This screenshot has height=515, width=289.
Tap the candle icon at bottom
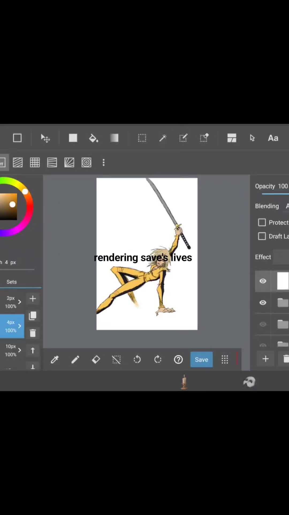pos(184,382)
